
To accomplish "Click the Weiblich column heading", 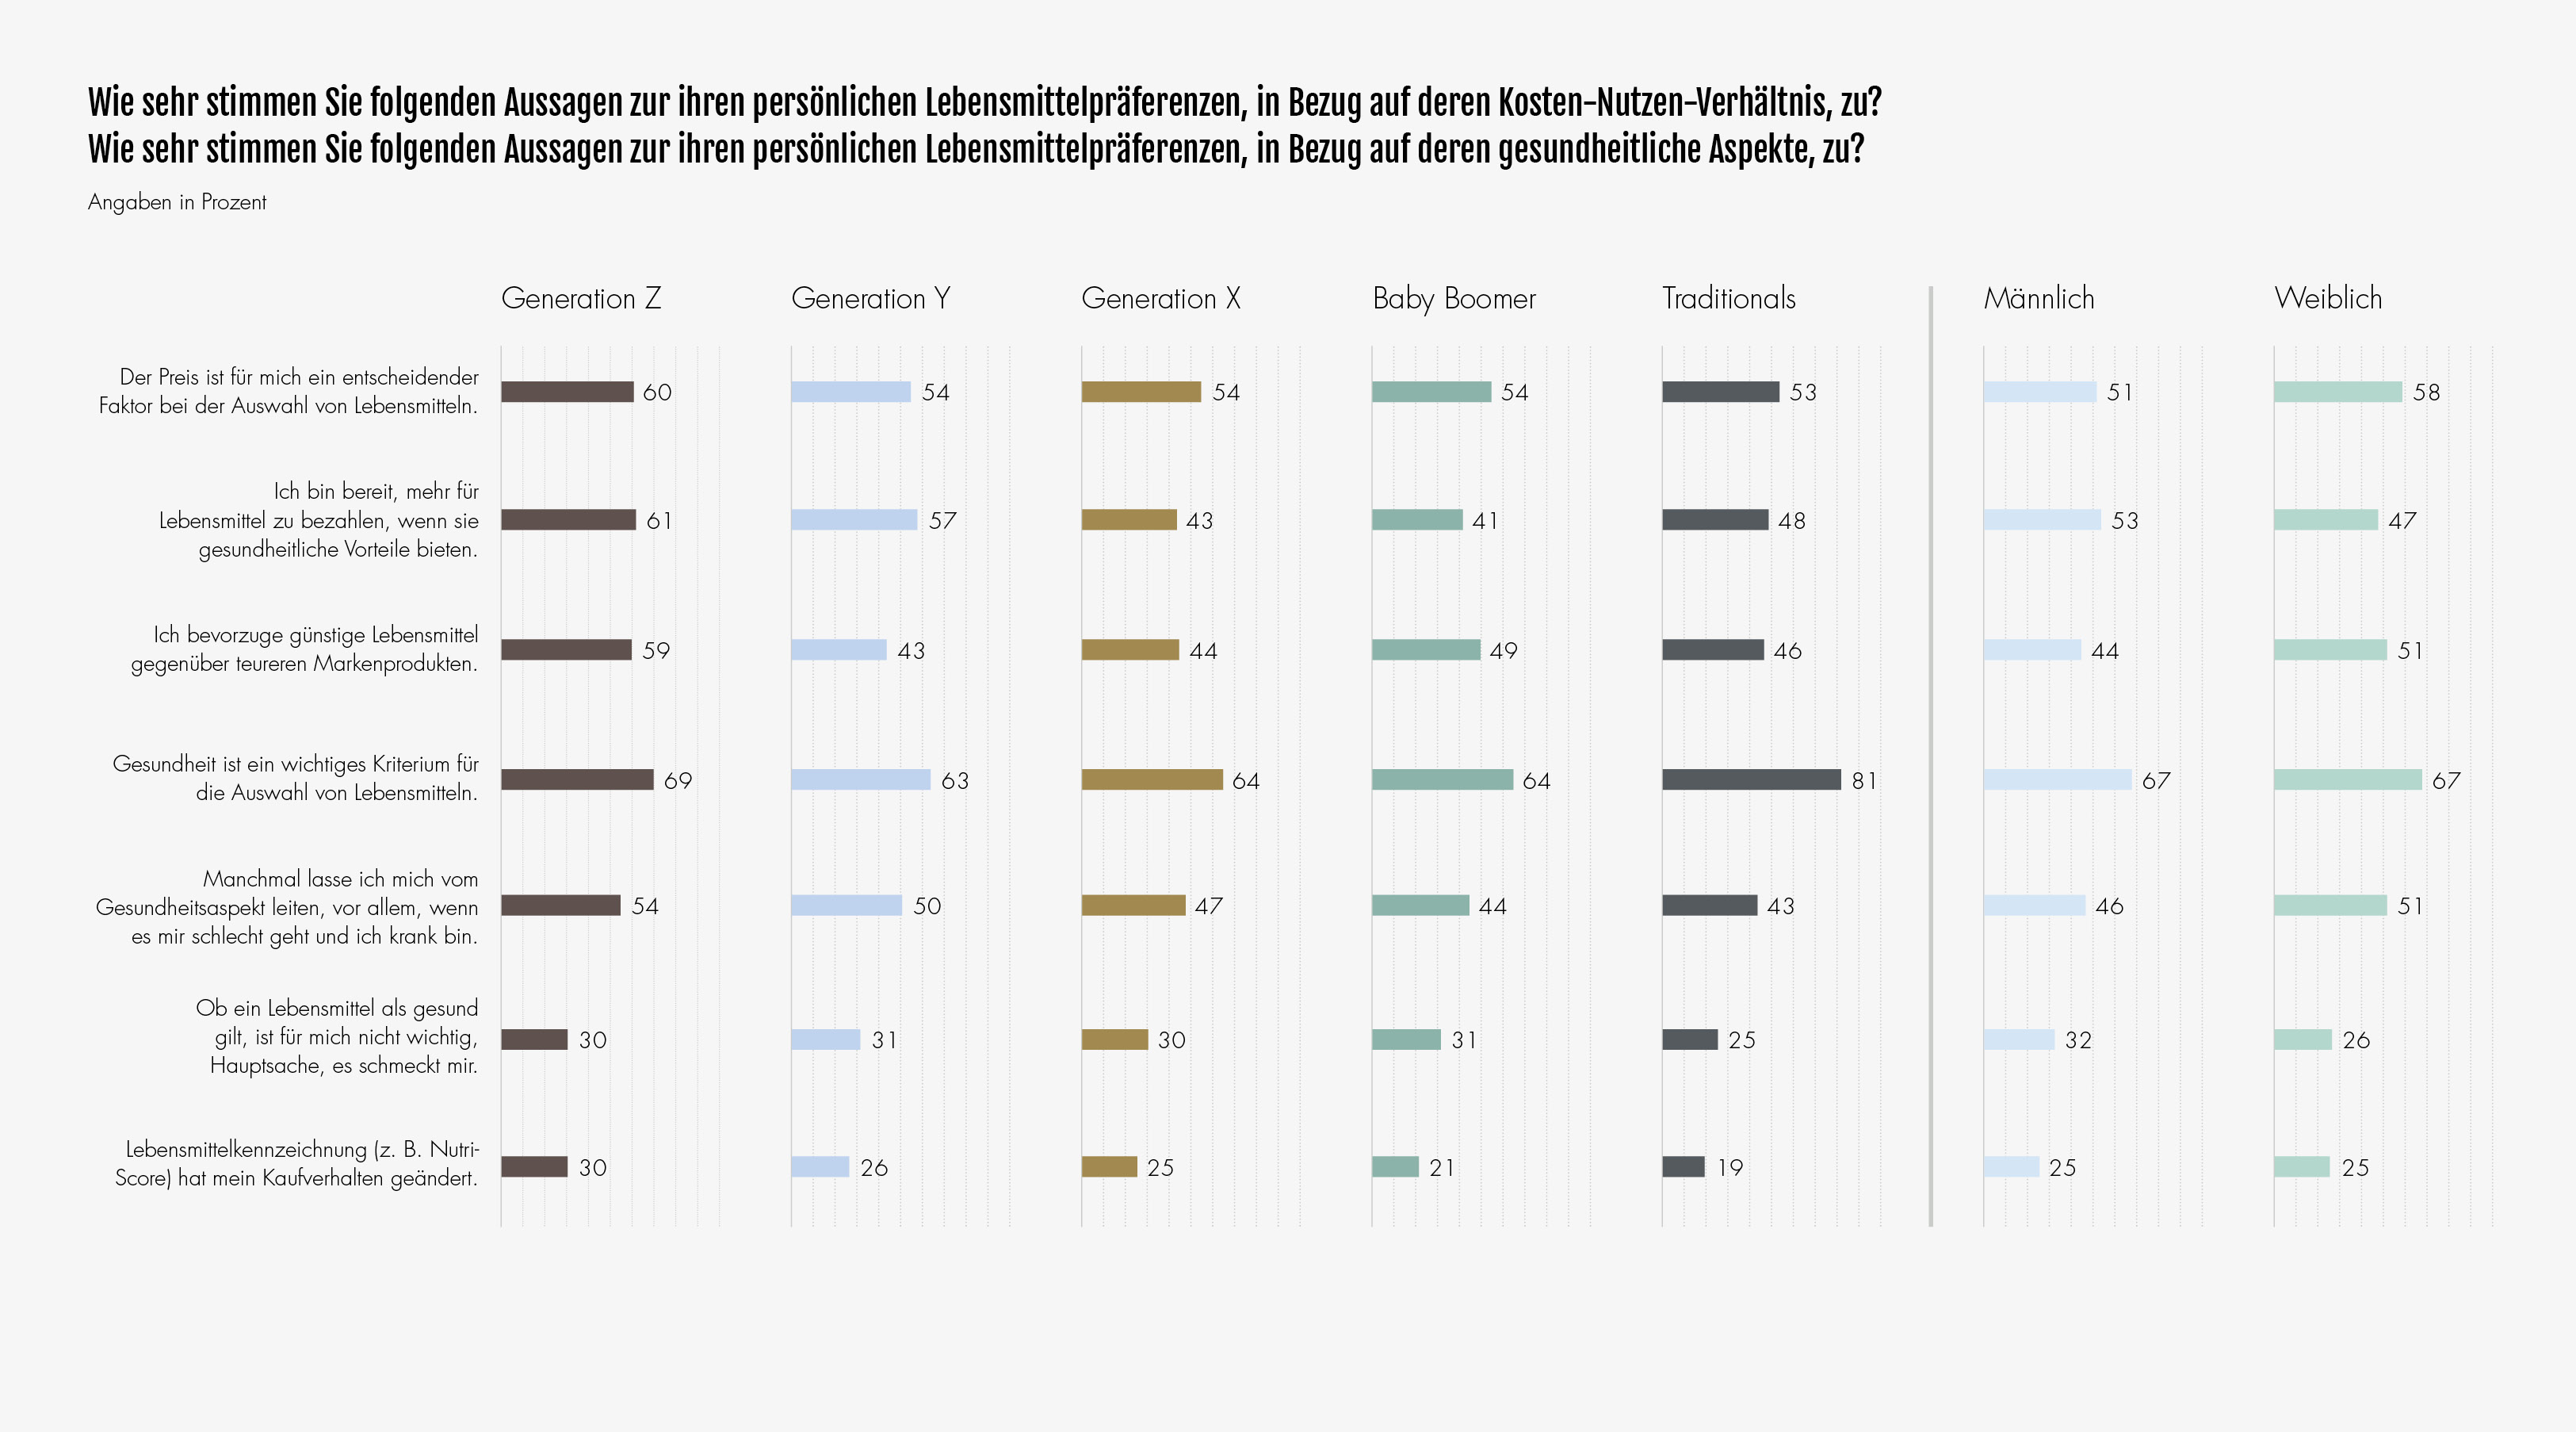I will coord(2327,298).
